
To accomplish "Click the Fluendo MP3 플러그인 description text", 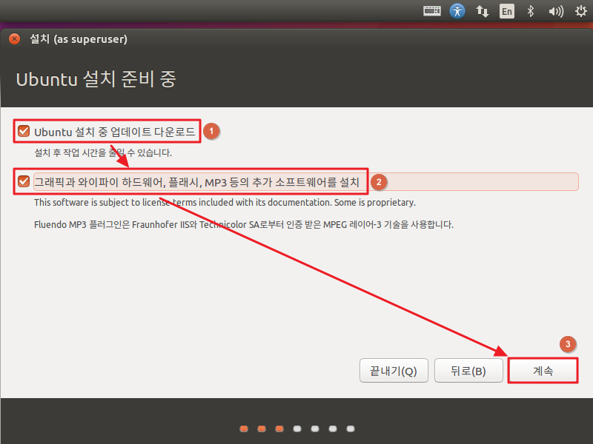I will point(244,224).
